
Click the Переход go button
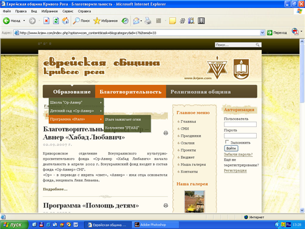tap(277, 32)
